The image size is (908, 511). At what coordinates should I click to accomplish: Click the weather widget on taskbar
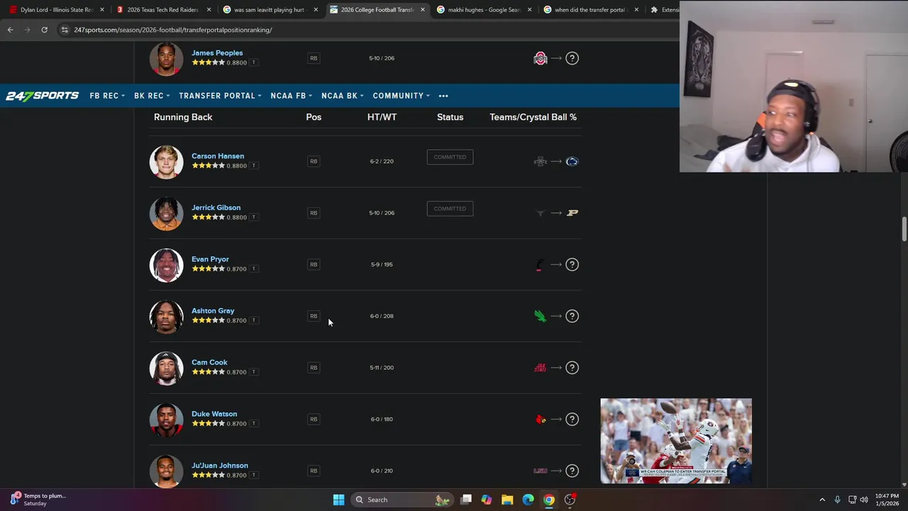click(x=39, y=500)
